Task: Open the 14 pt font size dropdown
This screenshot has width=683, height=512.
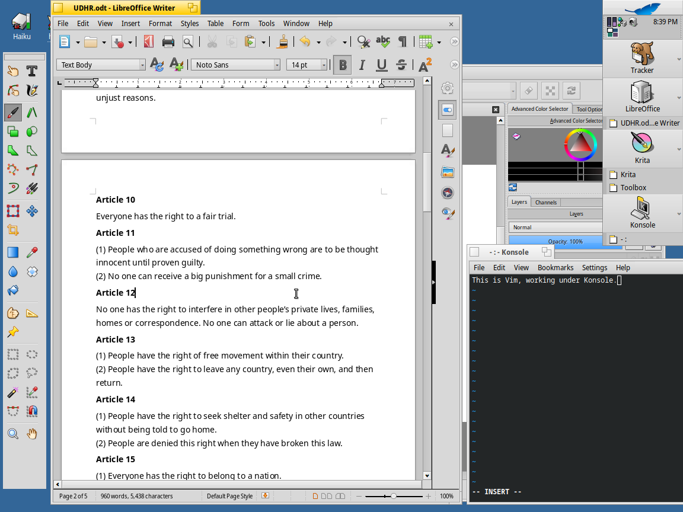Action: pos(324,65)
